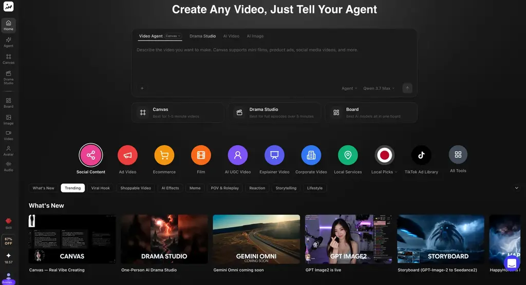Open Canvas in the left sidebar

coord(8,59)
